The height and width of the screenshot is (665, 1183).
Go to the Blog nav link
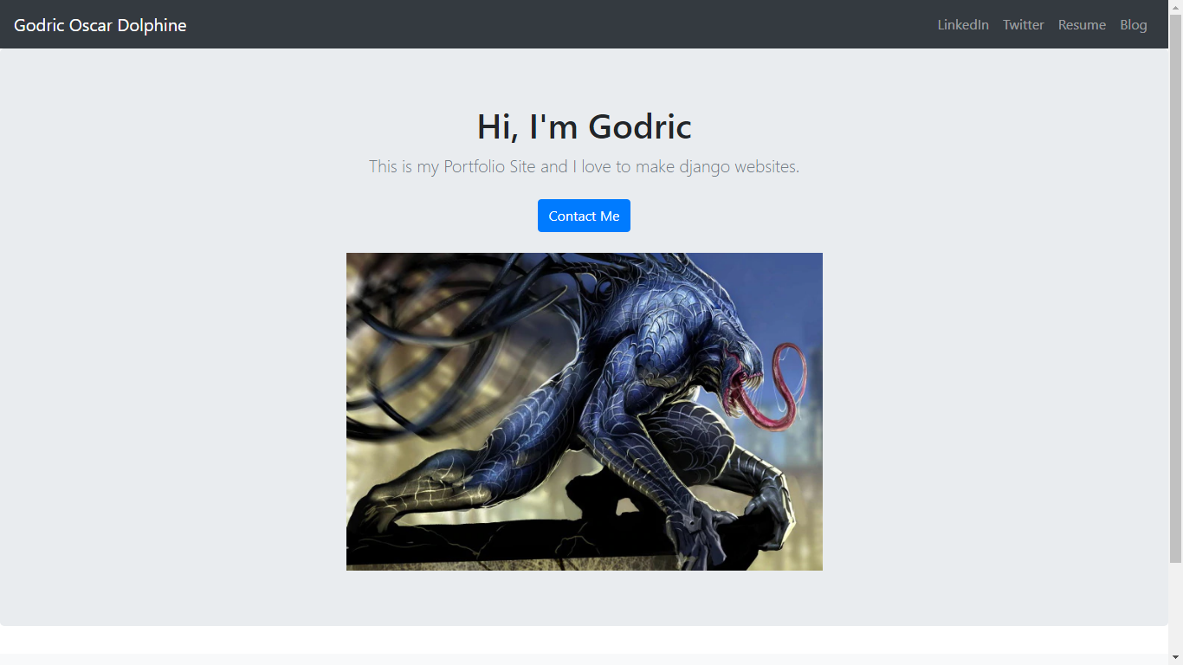1134,25
